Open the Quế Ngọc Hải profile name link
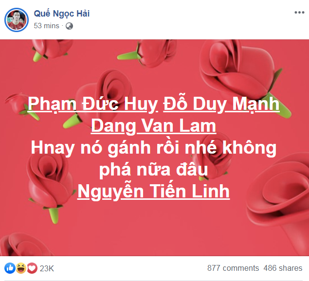 click(x=62, y=14)
